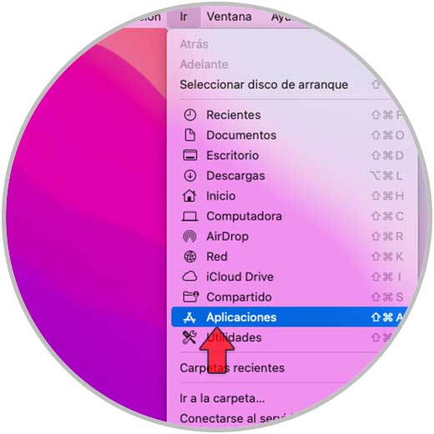The height and width of the screenshot is (434, 434).
Task: Click the Ir menu bar item
Action: (x=184, y=17)
